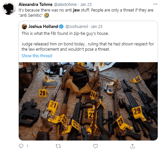The image size is (160, 150).
Task: Click Show this thread link
Action: point(37,56)
